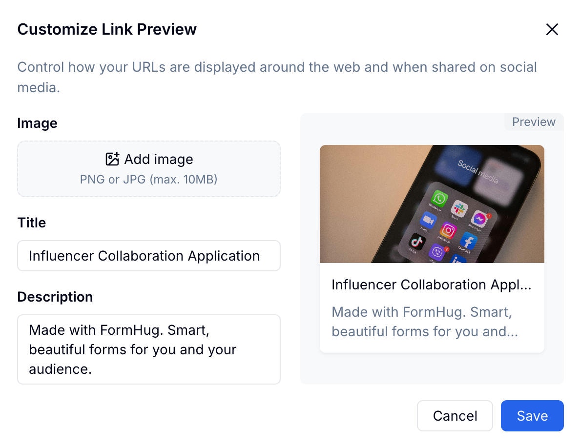Click the Slack icon shown on the phone
580x448 pixels.
pos(459,209)
